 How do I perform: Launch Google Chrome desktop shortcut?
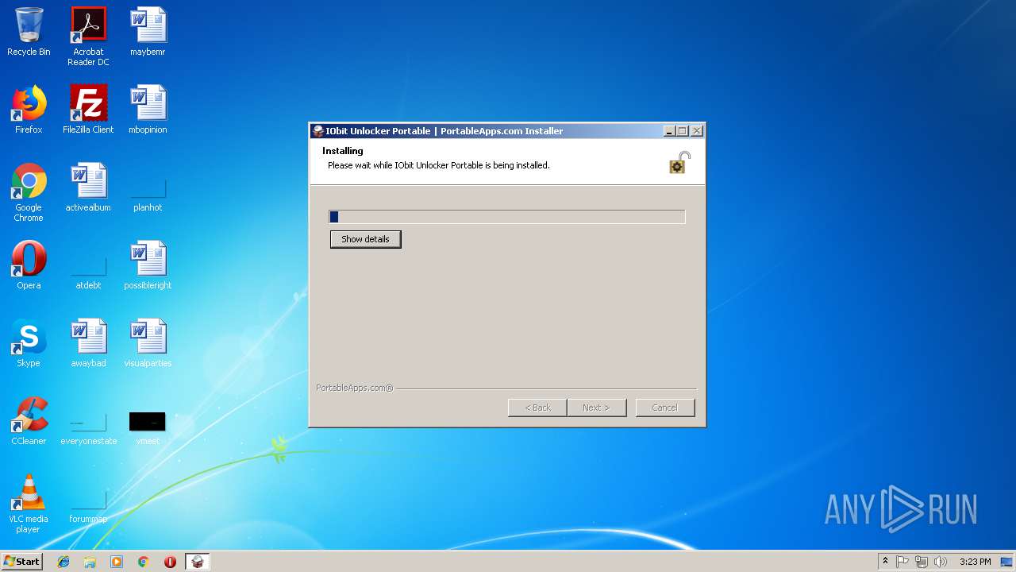29,192
